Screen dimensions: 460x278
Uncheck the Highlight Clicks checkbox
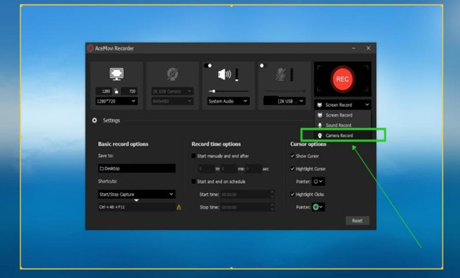click(x=292, y=194)
